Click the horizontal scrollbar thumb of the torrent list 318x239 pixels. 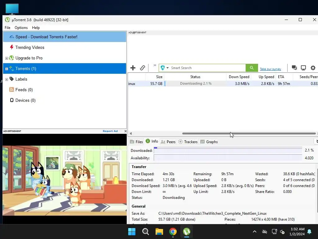[249, 134]
